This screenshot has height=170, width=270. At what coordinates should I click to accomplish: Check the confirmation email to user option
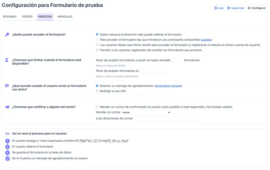(97, 107)
